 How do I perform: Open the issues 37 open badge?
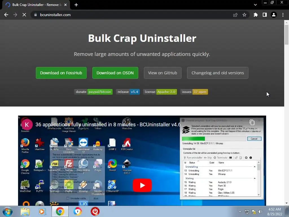194,92
